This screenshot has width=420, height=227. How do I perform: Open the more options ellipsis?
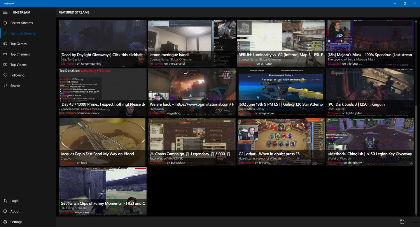(415, 222)
